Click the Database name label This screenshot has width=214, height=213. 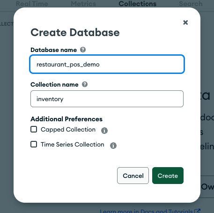coord(54,50)
